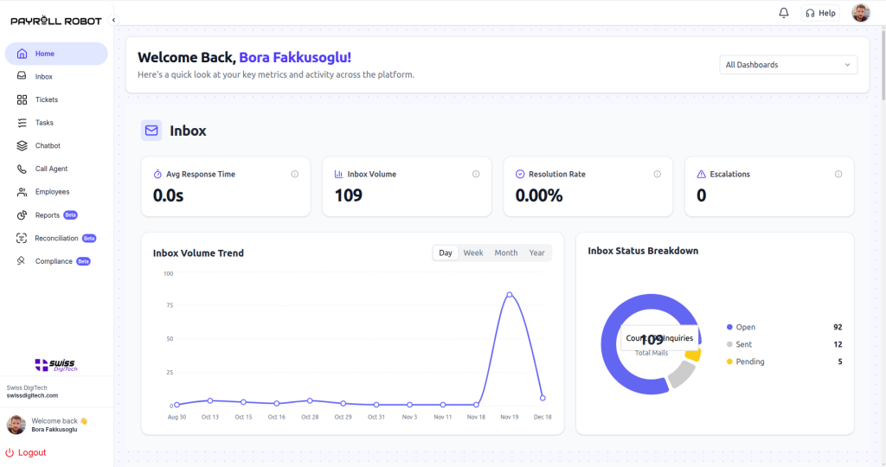Switch trend chart to Year view

tap(536, 253)
